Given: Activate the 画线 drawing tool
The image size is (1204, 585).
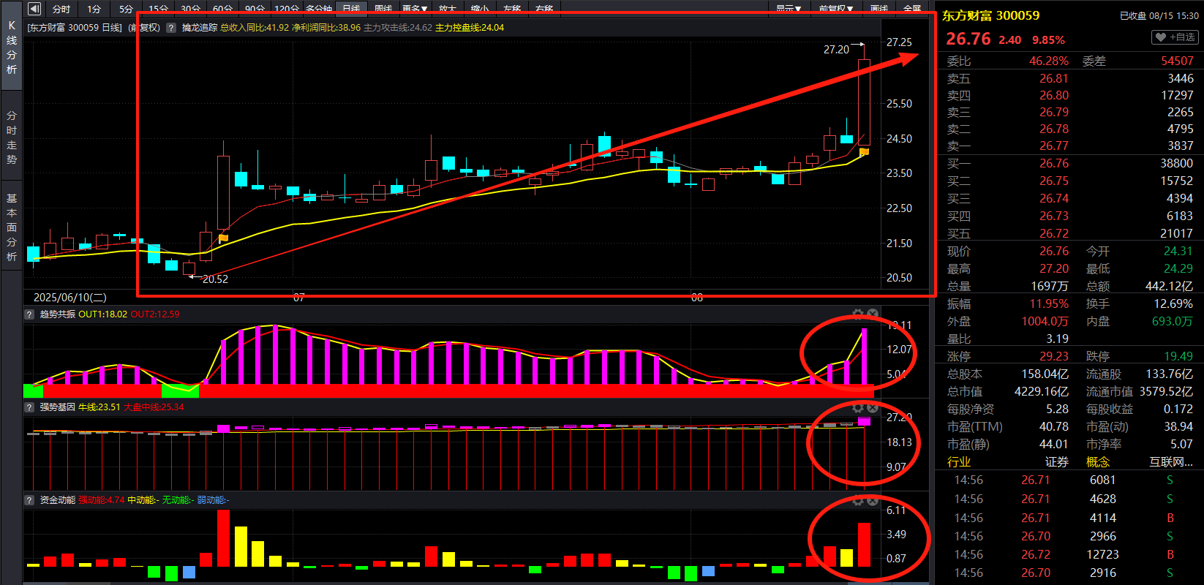Looking at the screenshot, I should click(879, 9).
